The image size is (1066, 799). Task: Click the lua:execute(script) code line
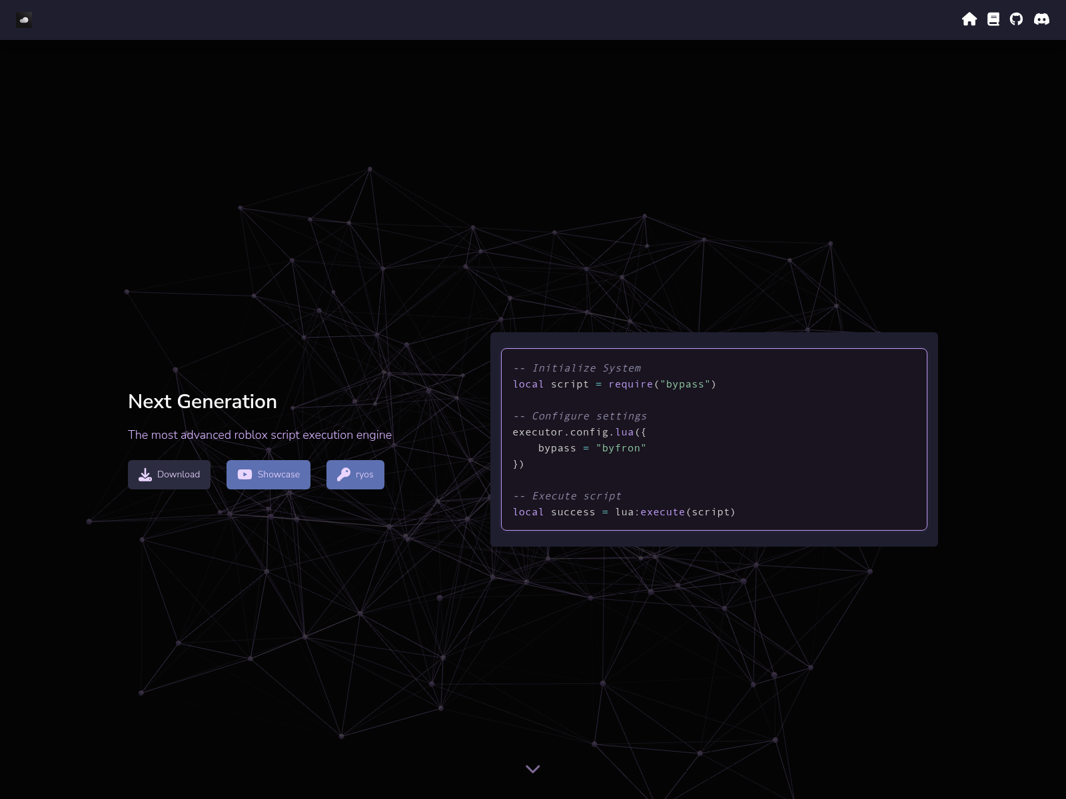pos(624,511)
